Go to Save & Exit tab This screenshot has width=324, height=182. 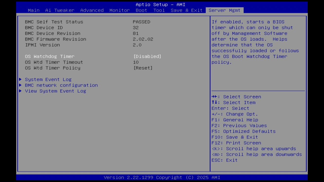[186, 10]
